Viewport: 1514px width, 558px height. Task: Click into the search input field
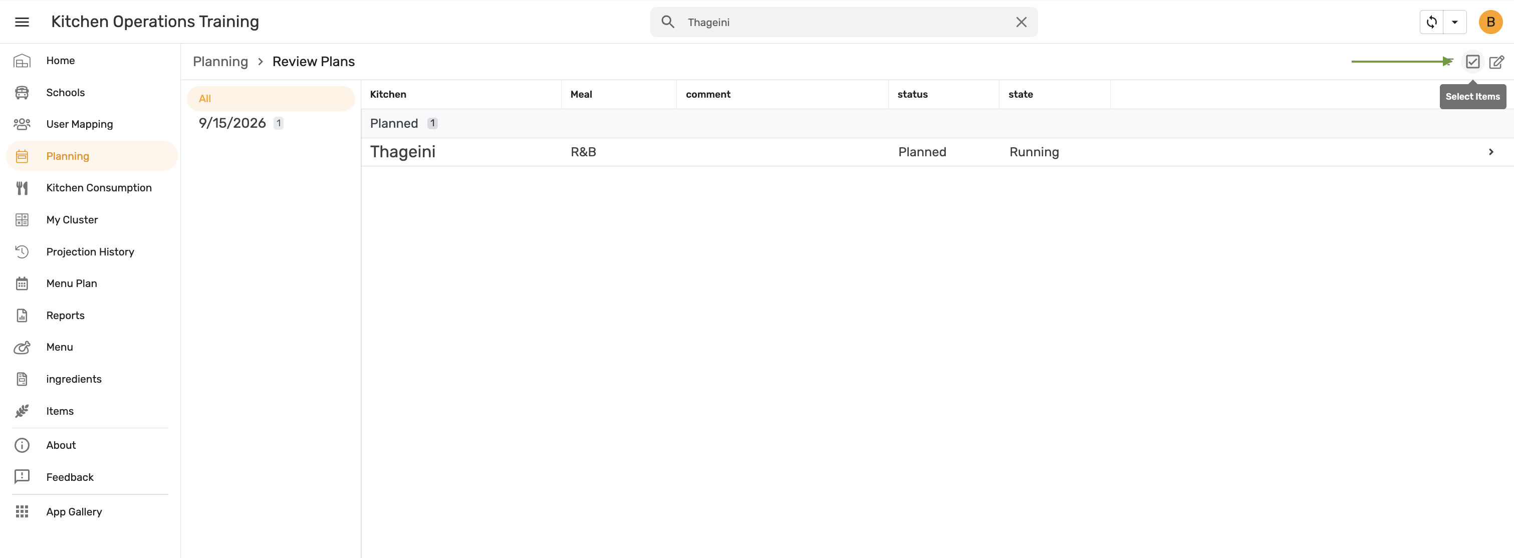click(x=843, y=22)
